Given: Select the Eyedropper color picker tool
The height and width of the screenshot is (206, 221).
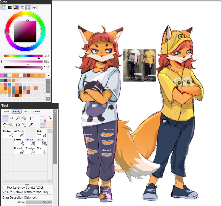Looking at the screenshot, I should pyautogui.click(x=31, y=125).
